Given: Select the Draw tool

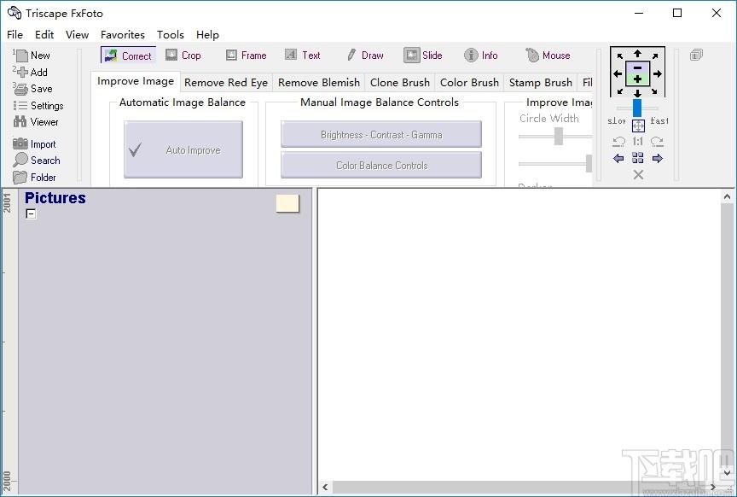Looking at the screenshot, I should pos(365,56).
